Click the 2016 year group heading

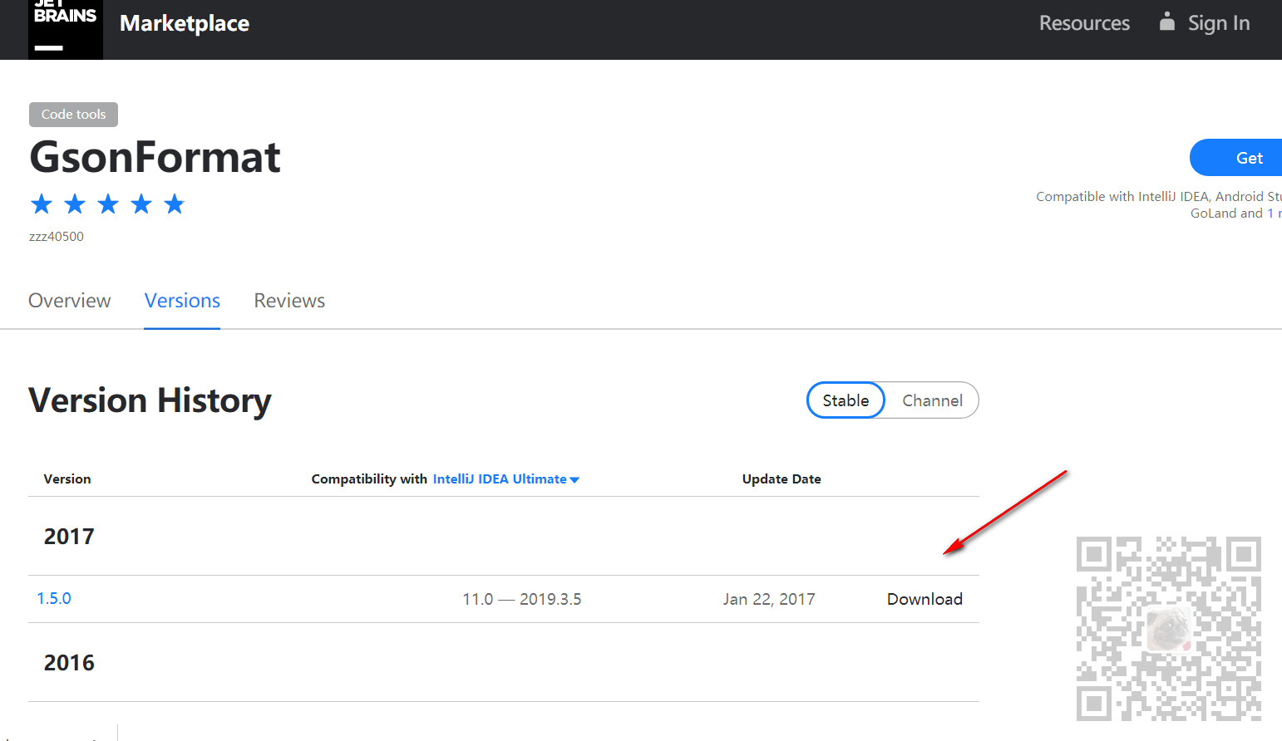pos(69,663)
